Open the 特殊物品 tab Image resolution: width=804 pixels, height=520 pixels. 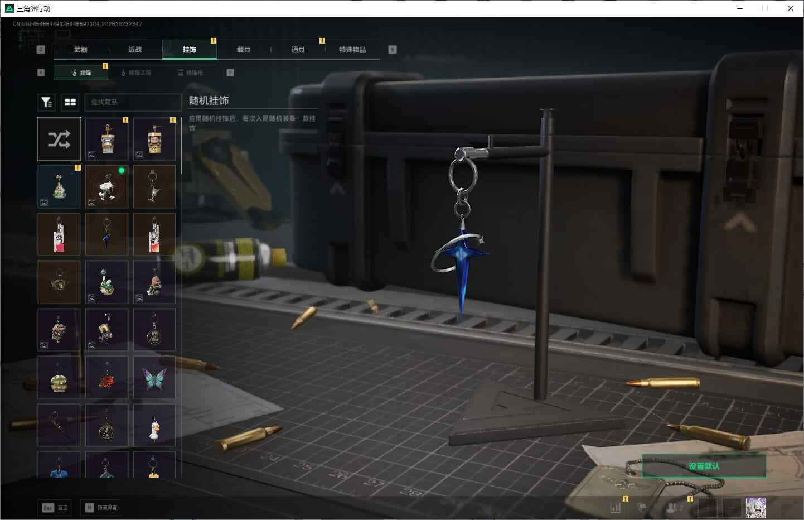point(352,50)
